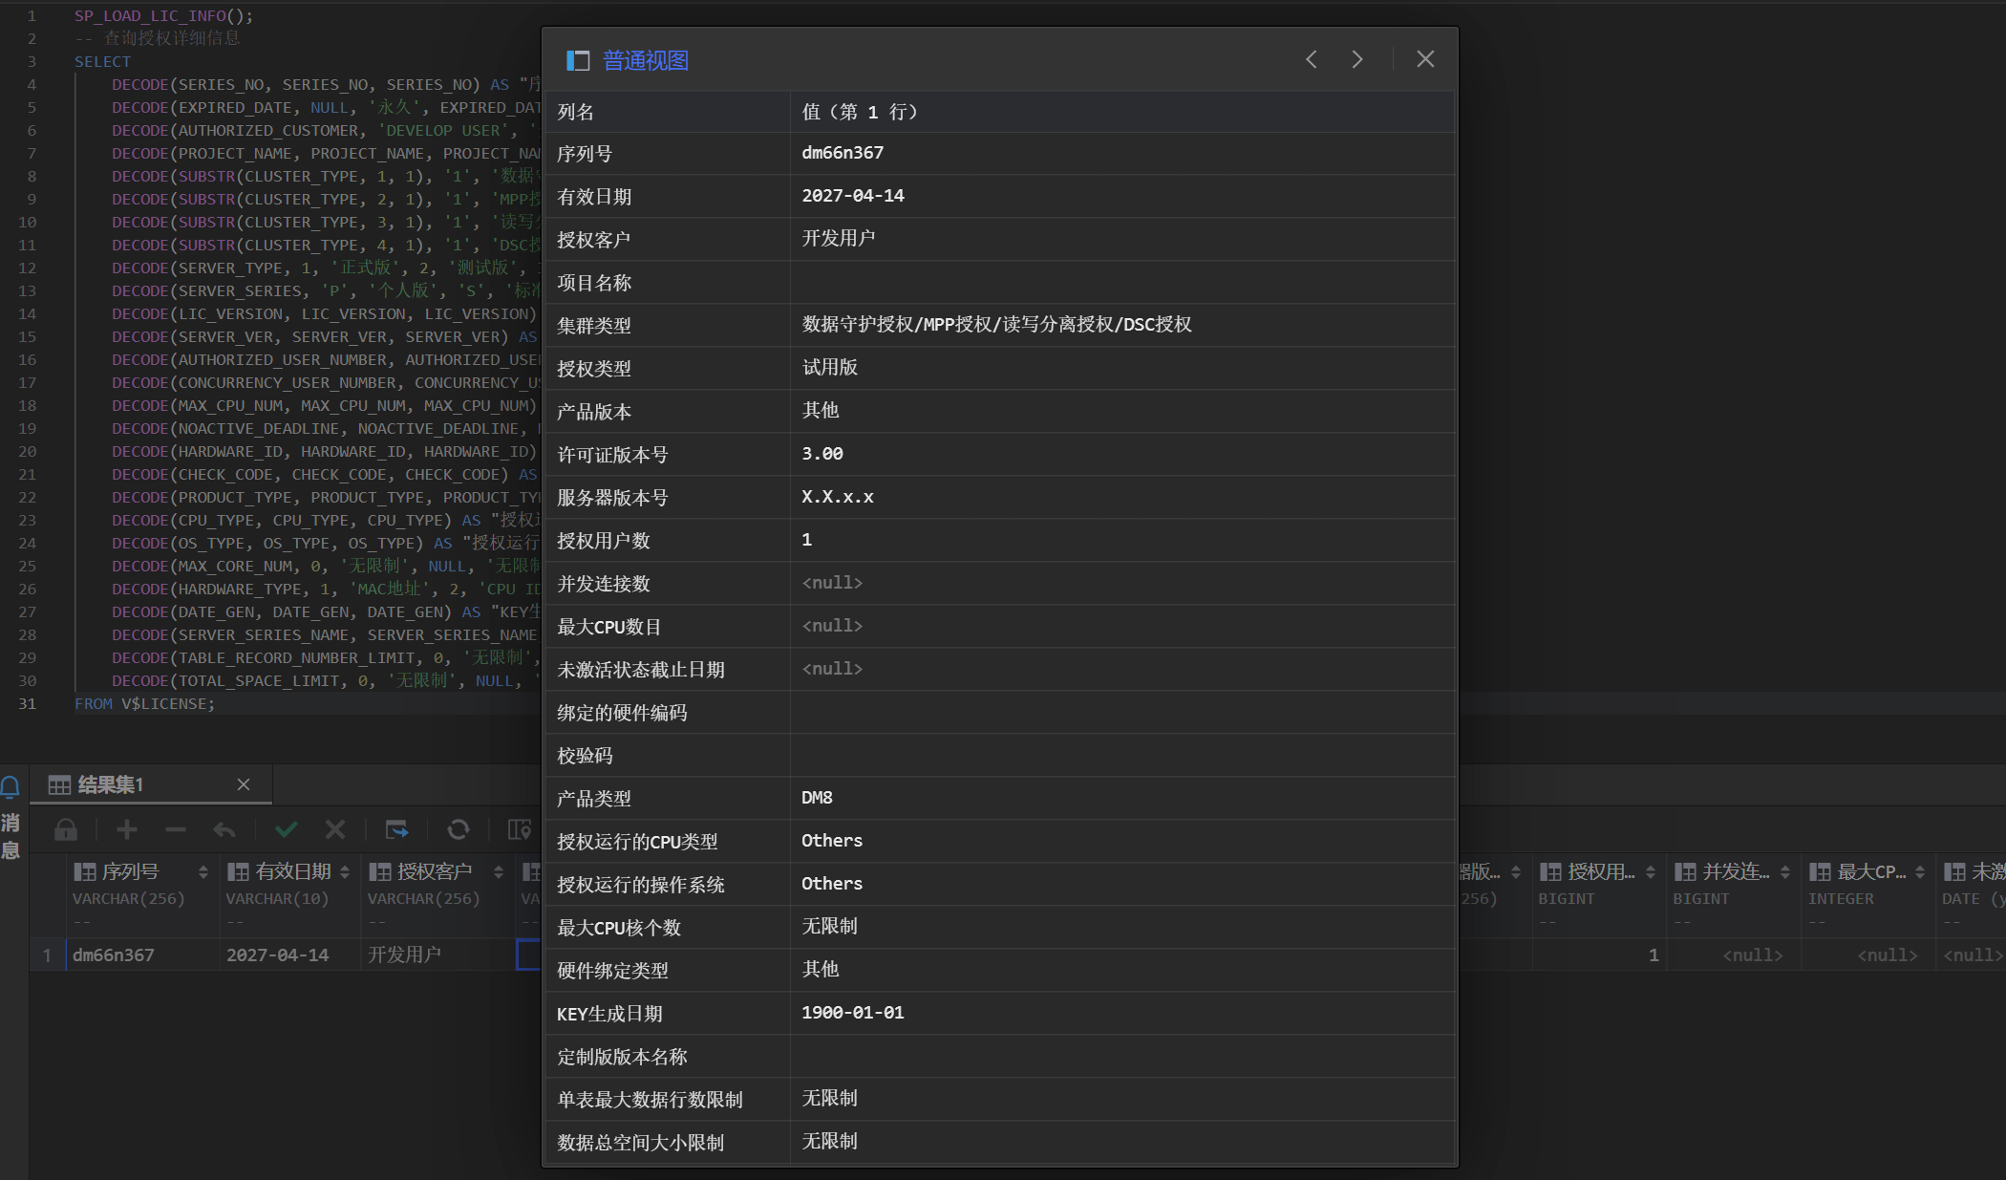Click line number 31 in the editor gutter
The height and width of the screenshot is (1180, 2006).
pos(27,704)
